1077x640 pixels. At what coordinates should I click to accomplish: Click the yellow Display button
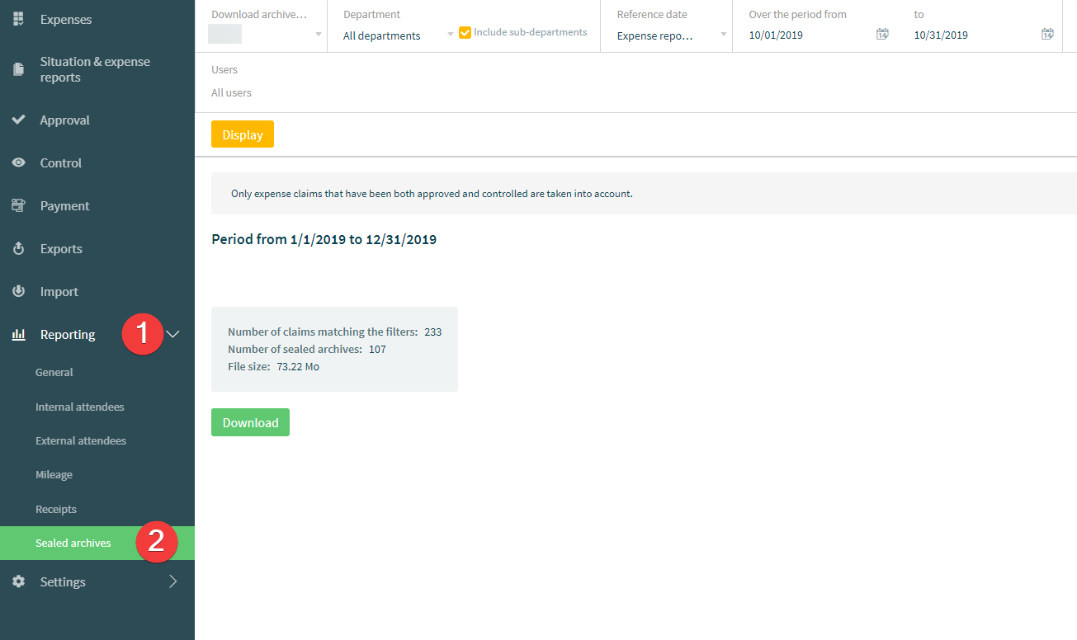click(x=243, y=134)
